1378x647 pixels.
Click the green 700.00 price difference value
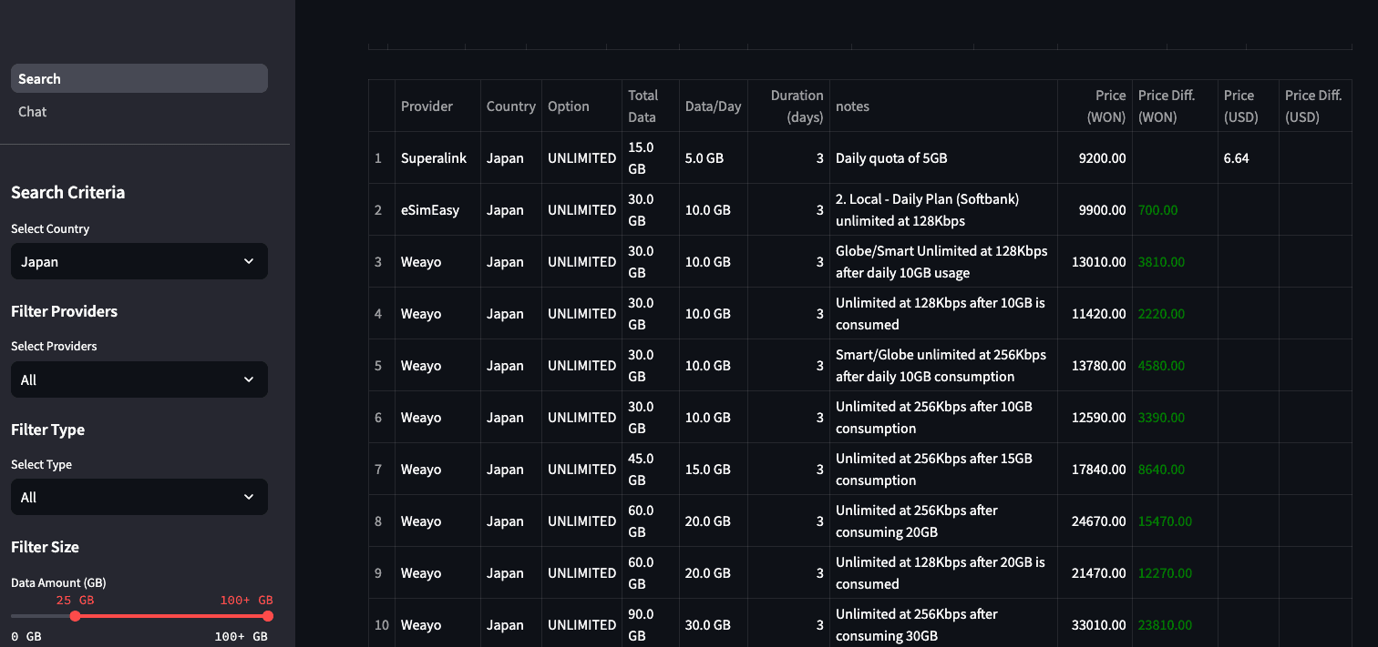[x=1157, y=209]
